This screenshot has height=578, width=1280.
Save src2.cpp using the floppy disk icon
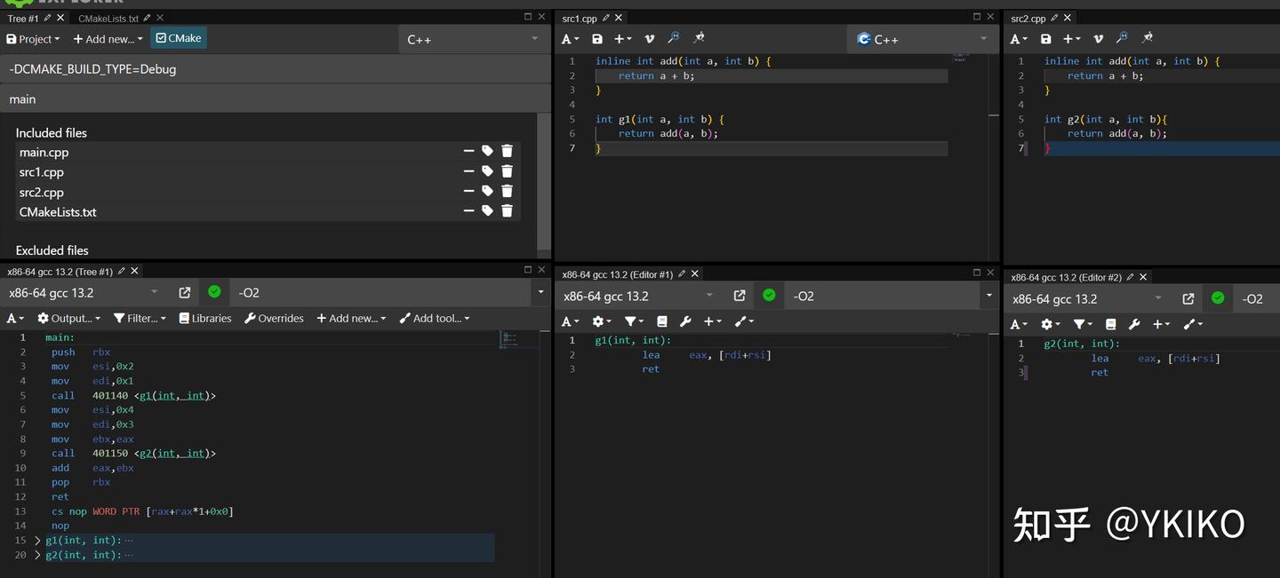tap(1046, 39)
